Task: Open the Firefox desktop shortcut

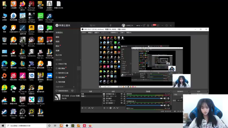Action: [x=23, y=6]
